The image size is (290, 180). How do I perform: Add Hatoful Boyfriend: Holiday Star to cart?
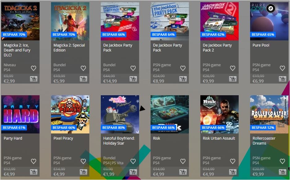133,172
